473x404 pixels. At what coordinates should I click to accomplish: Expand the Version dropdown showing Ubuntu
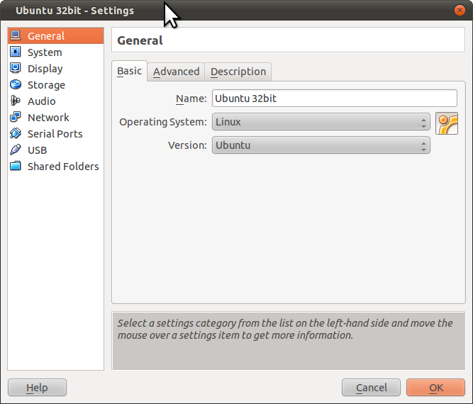click(x=321, y=145)
